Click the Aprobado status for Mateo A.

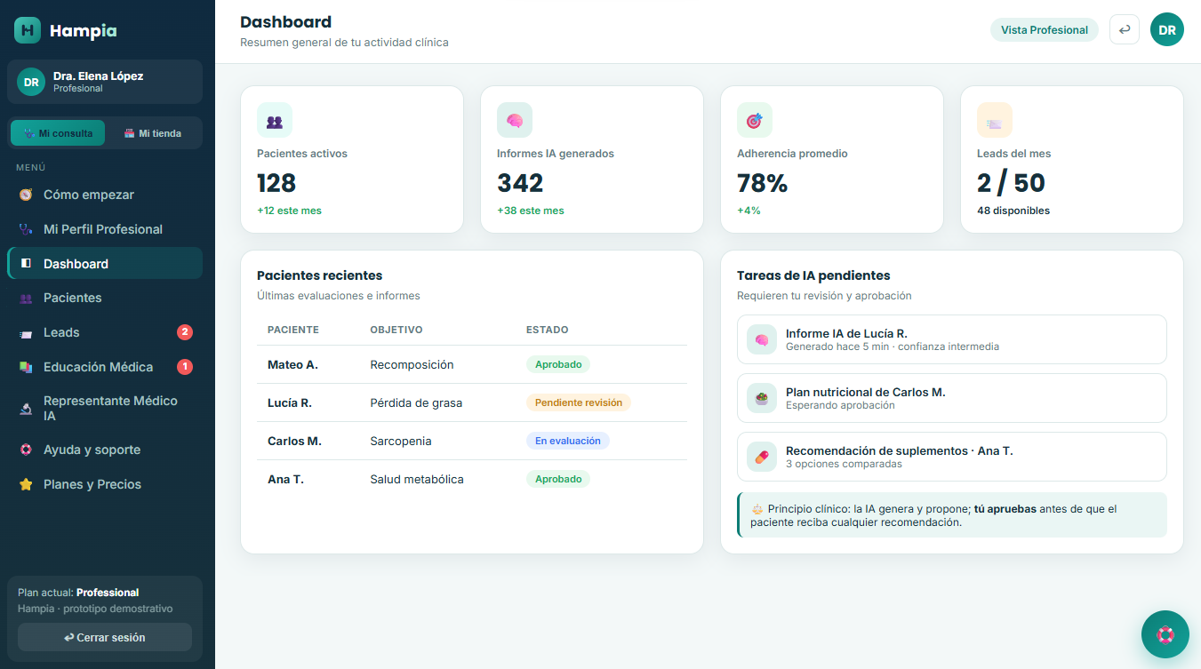pos(558,364)
